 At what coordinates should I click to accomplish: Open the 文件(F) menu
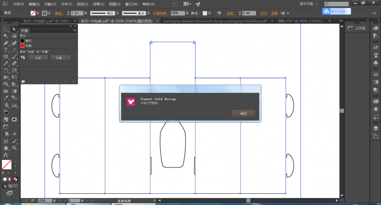tap(19, 4)
